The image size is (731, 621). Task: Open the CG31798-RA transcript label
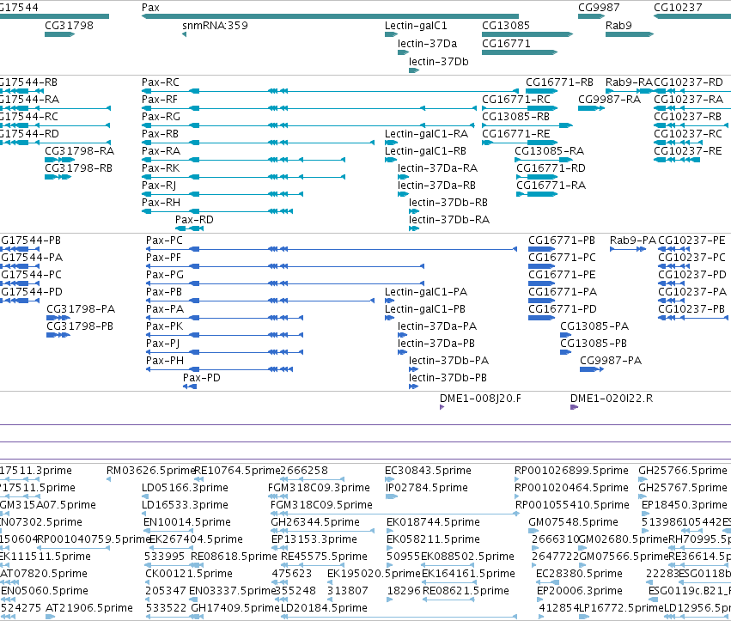[x=80, y=151]
